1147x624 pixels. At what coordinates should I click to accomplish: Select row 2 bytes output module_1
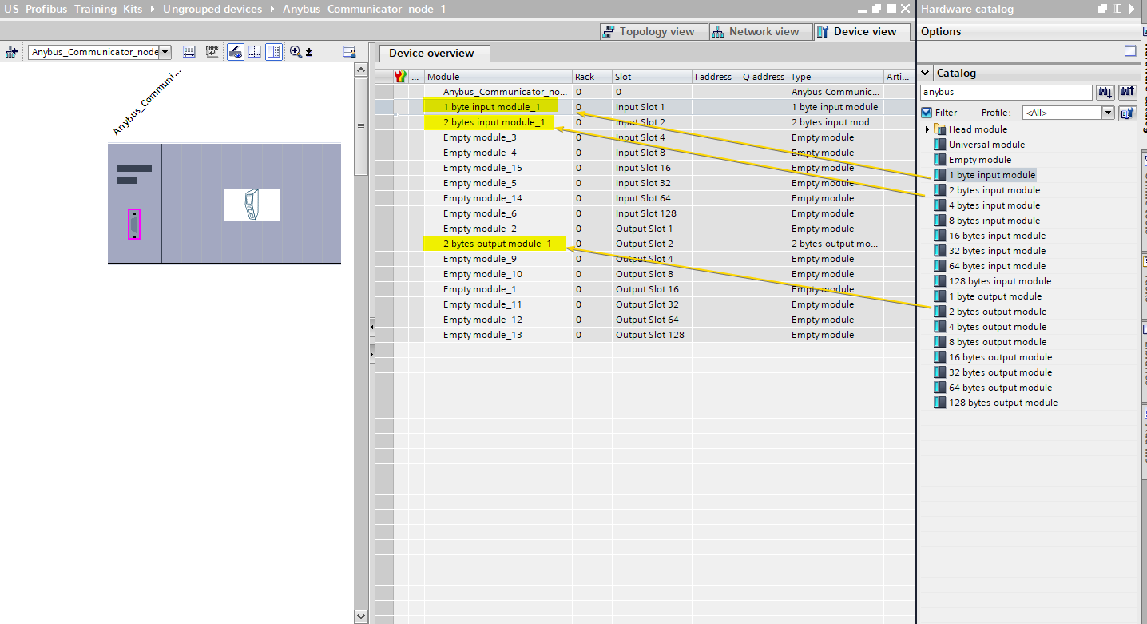tap(644, 244)
